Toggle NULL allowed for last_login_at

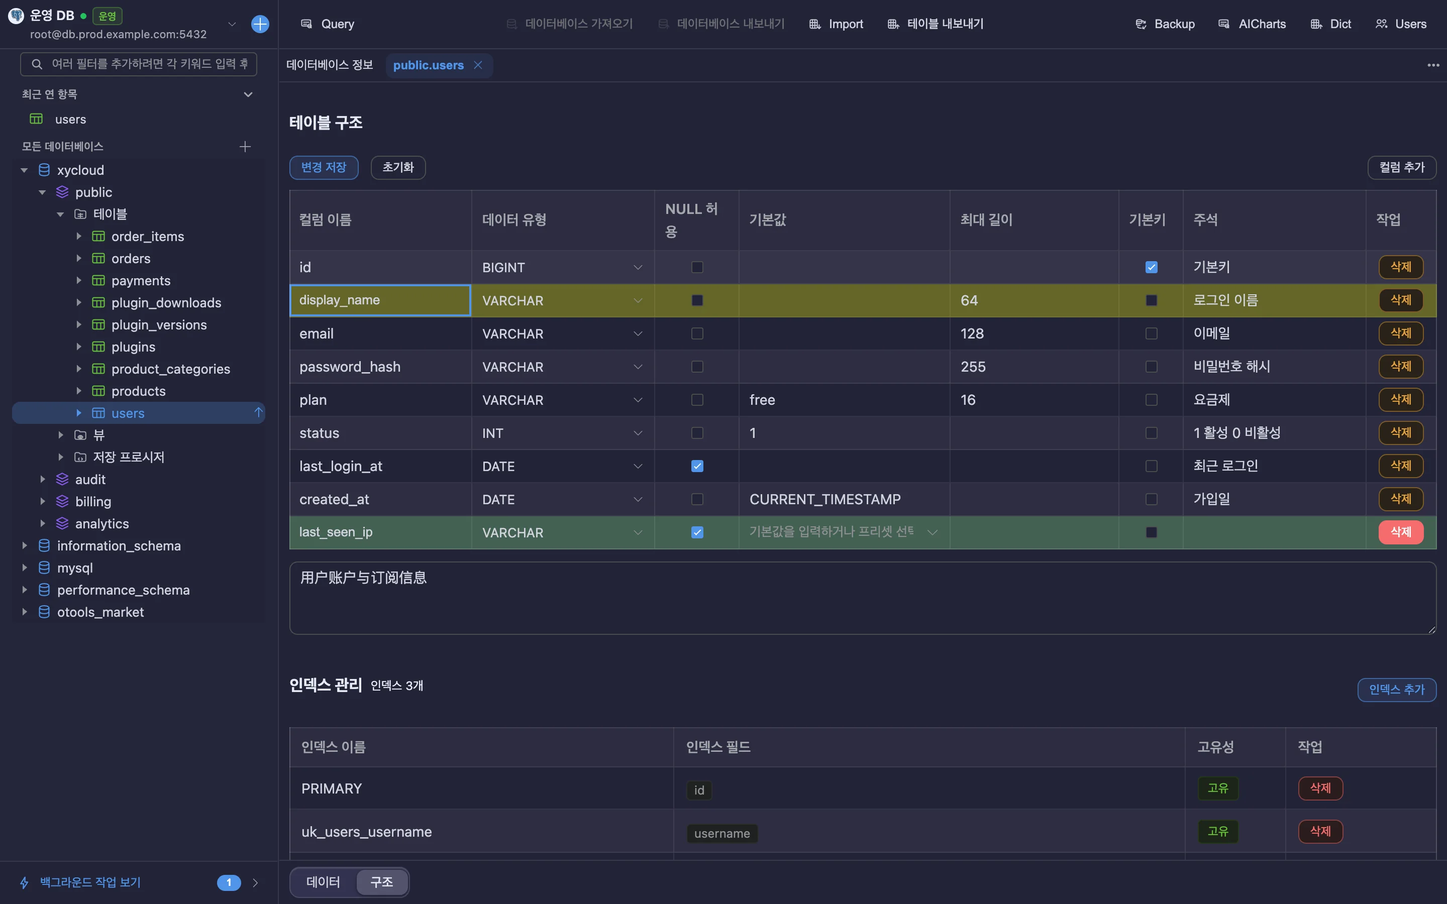[697, 467]
